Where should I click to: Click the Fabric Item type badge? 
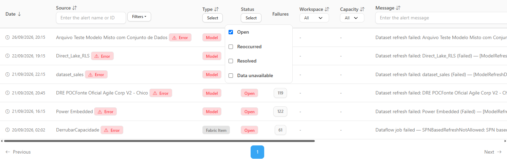click(216, 130)
